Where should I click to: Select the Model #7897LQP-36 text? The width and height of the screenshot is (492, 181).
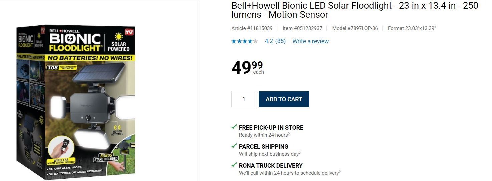(x=355, y=28)
